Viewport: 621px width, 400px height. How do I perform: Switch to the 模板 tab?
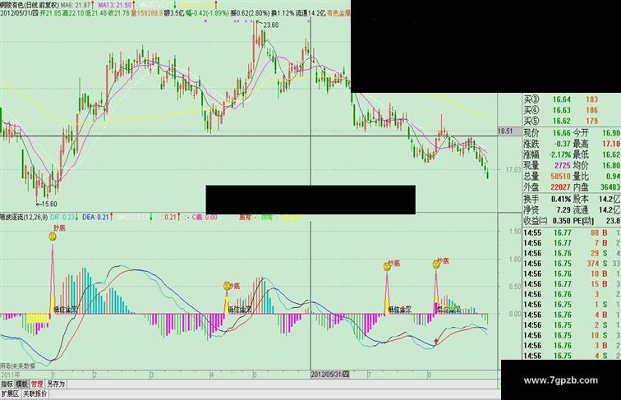point(22,384)
